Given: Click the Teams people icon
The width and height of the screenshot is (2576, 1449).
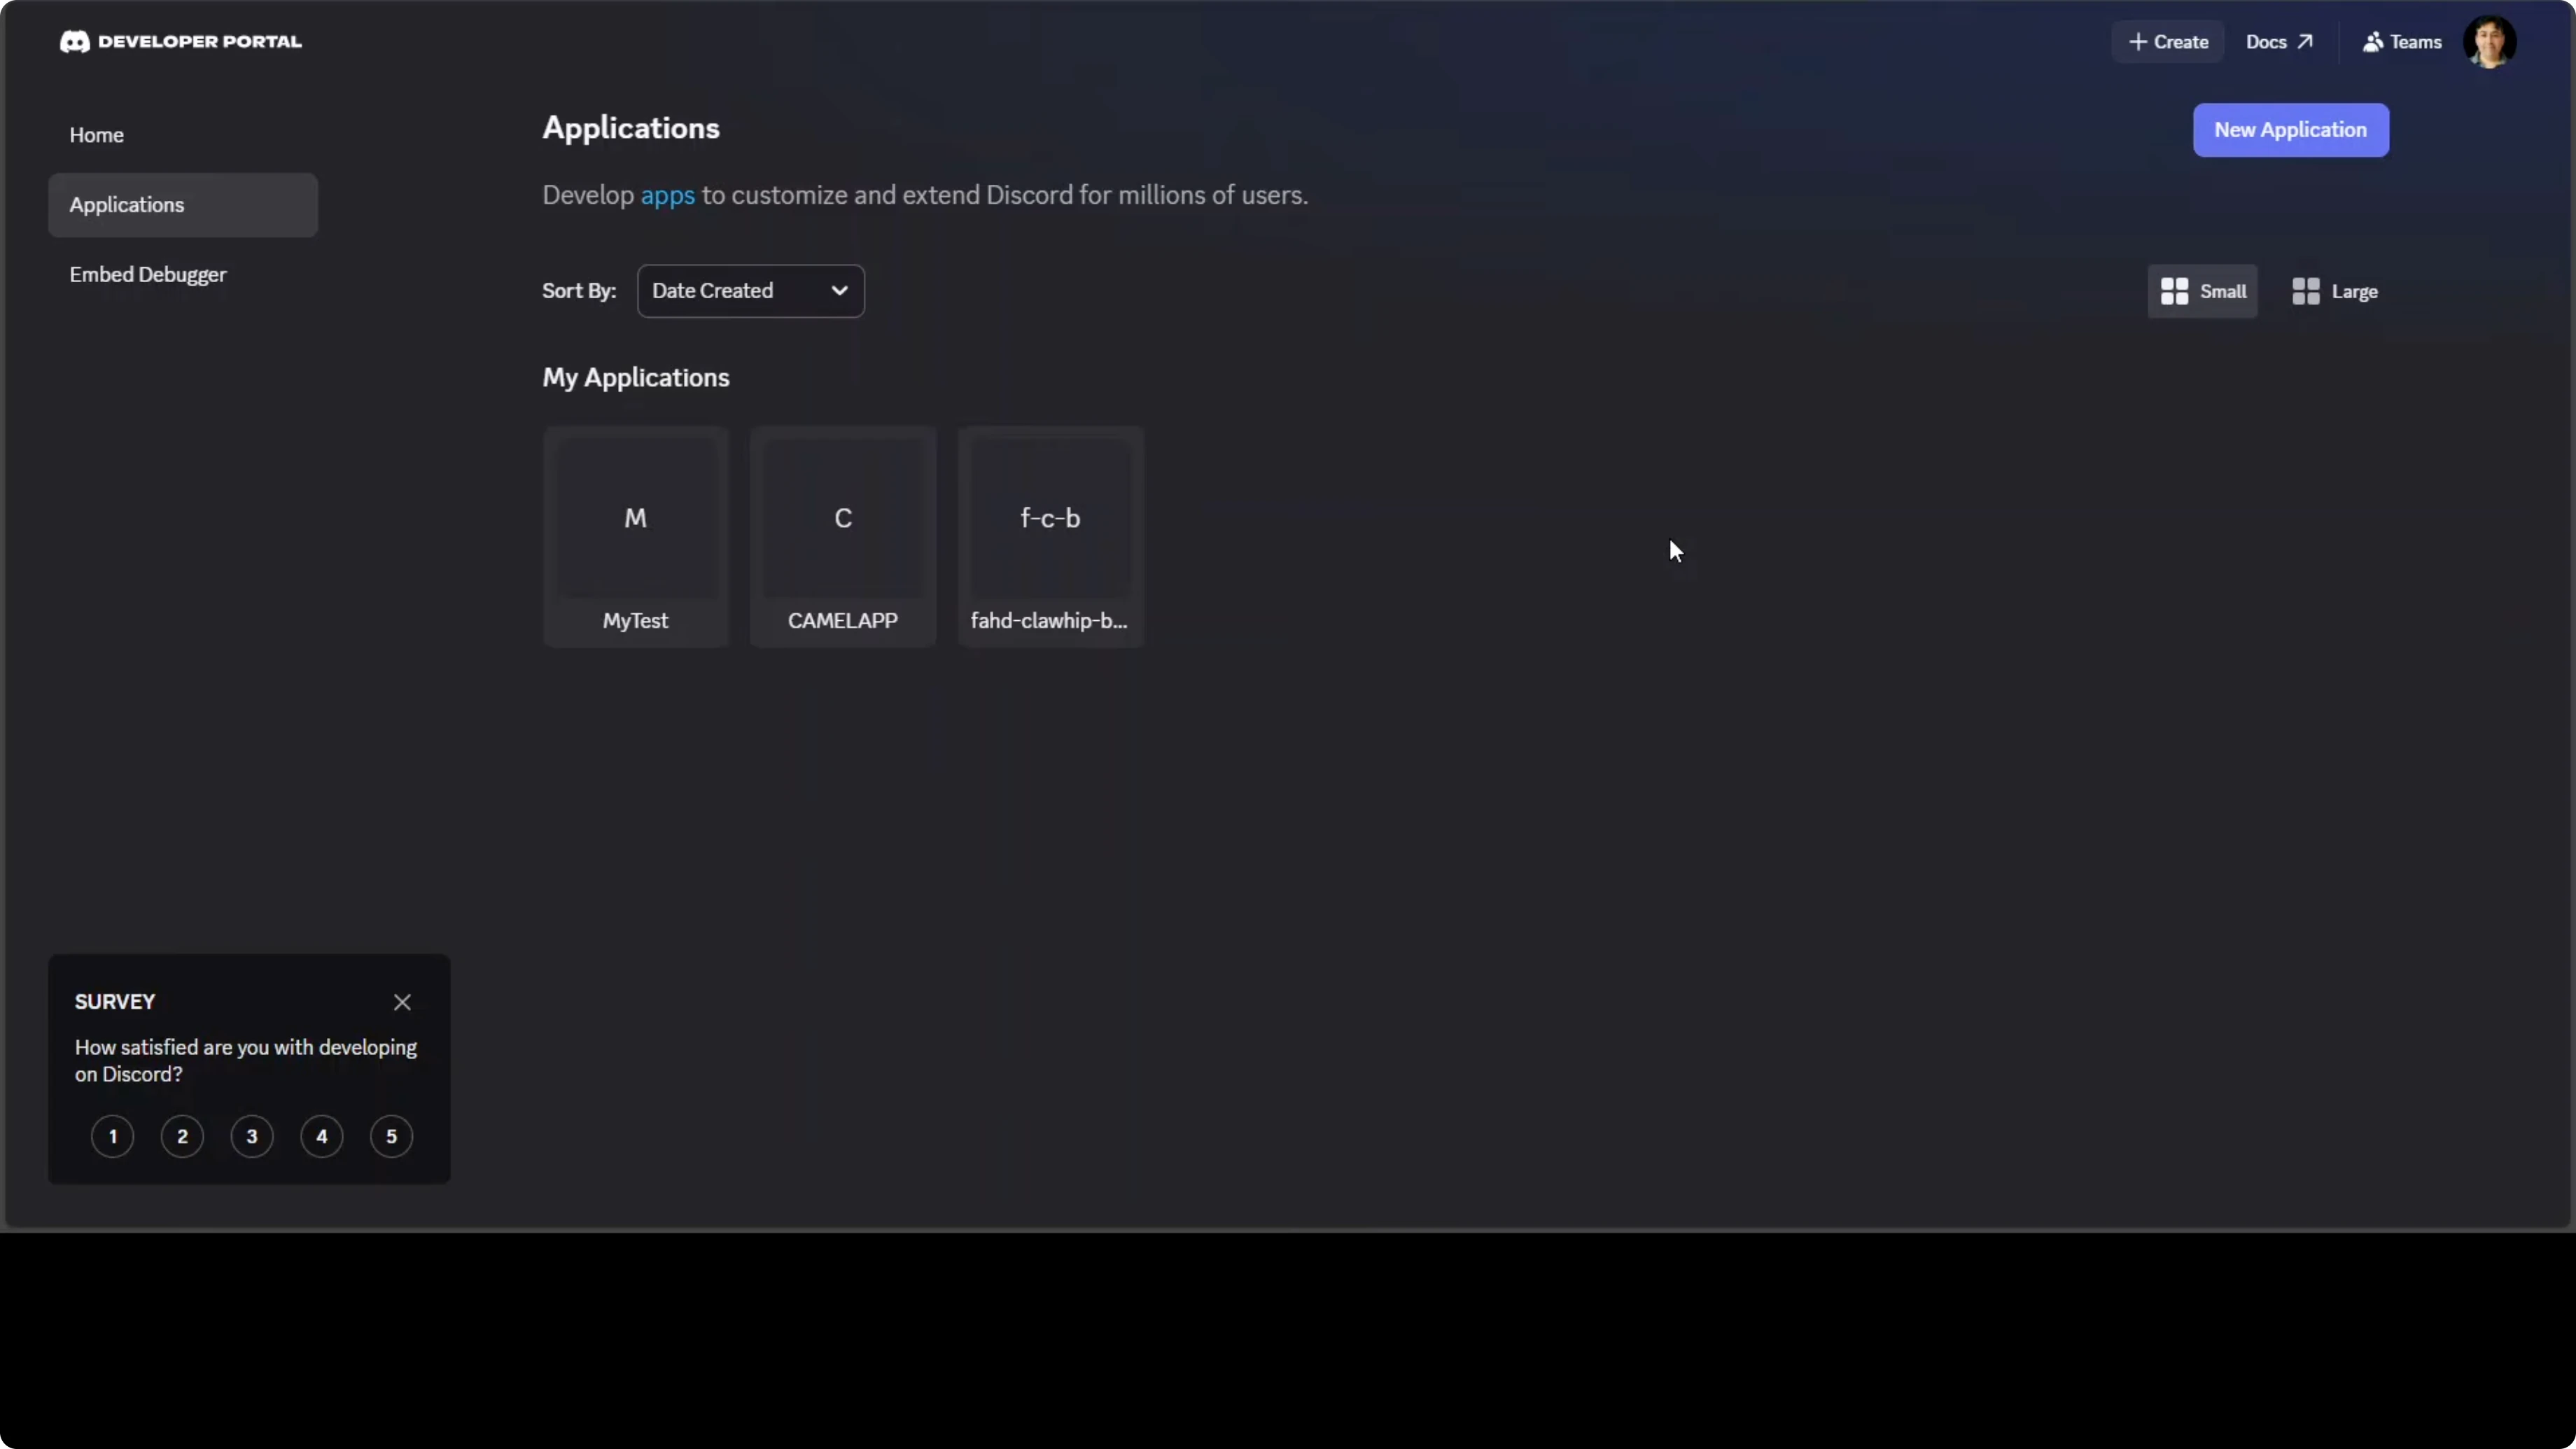Looking at the screenshot, I should point(2372,42).
